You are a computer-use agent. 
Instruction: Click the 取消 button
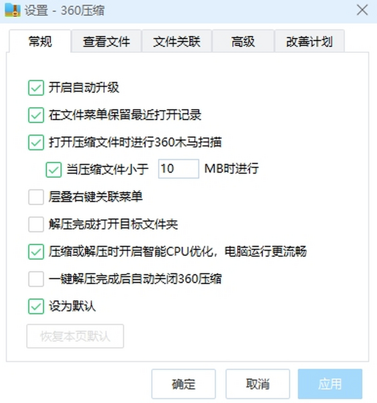point(257,384)
